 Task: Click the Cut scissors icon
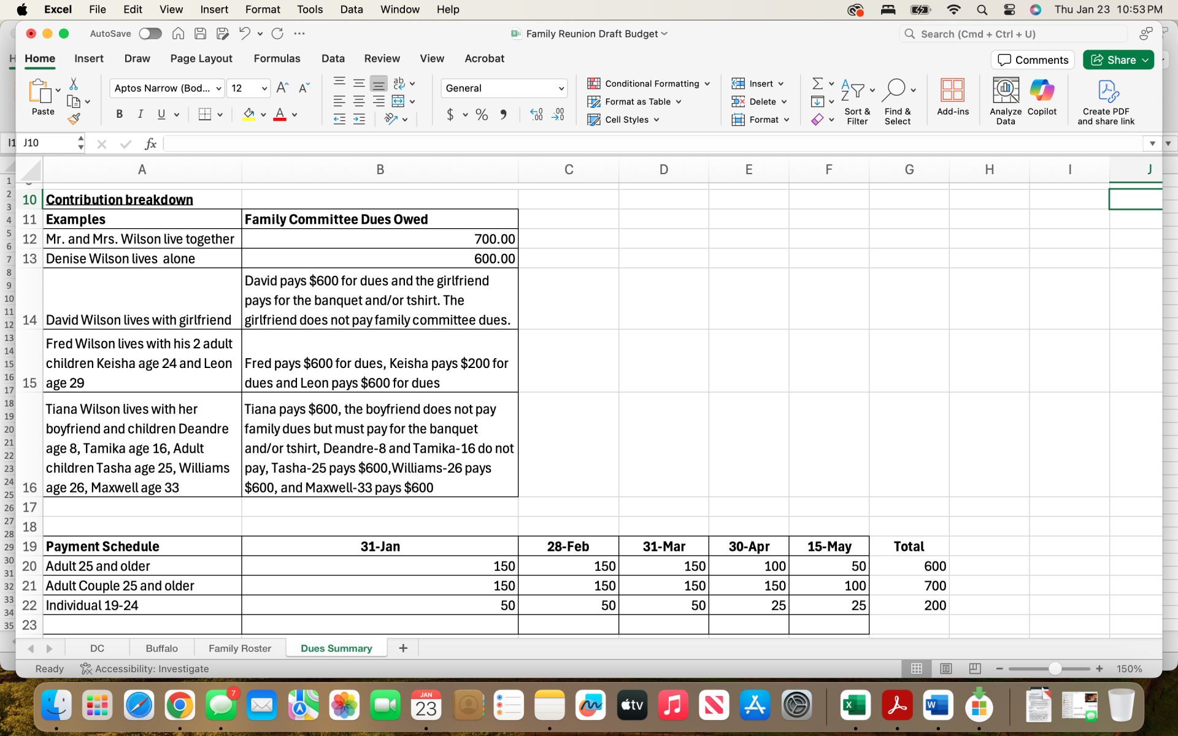(x=74, y=83)
